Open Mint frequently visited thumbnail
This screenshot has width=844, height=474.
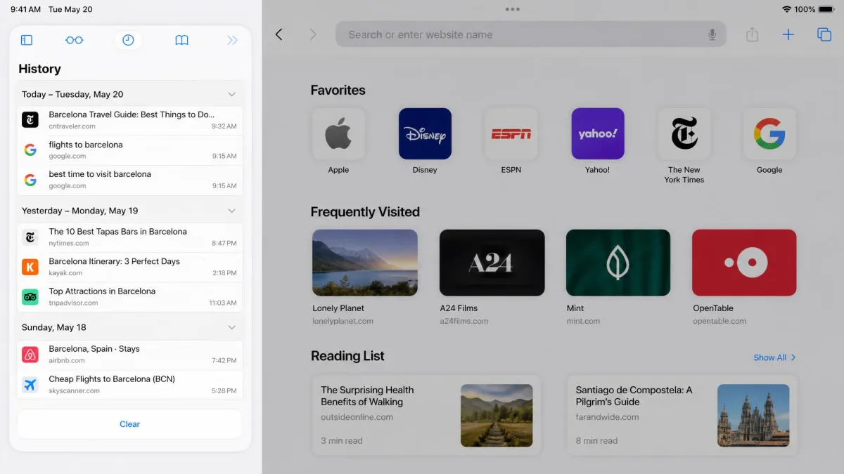pyautogui.click(x=618, y=263)
